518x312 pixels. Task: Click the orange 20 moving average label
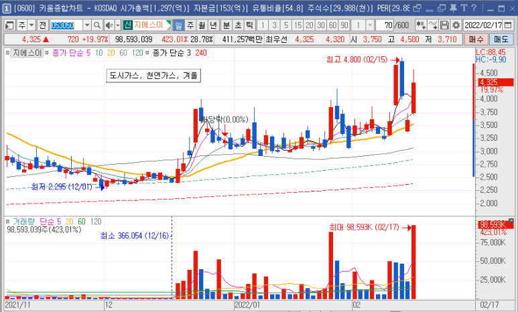click(x=111, y=53)
